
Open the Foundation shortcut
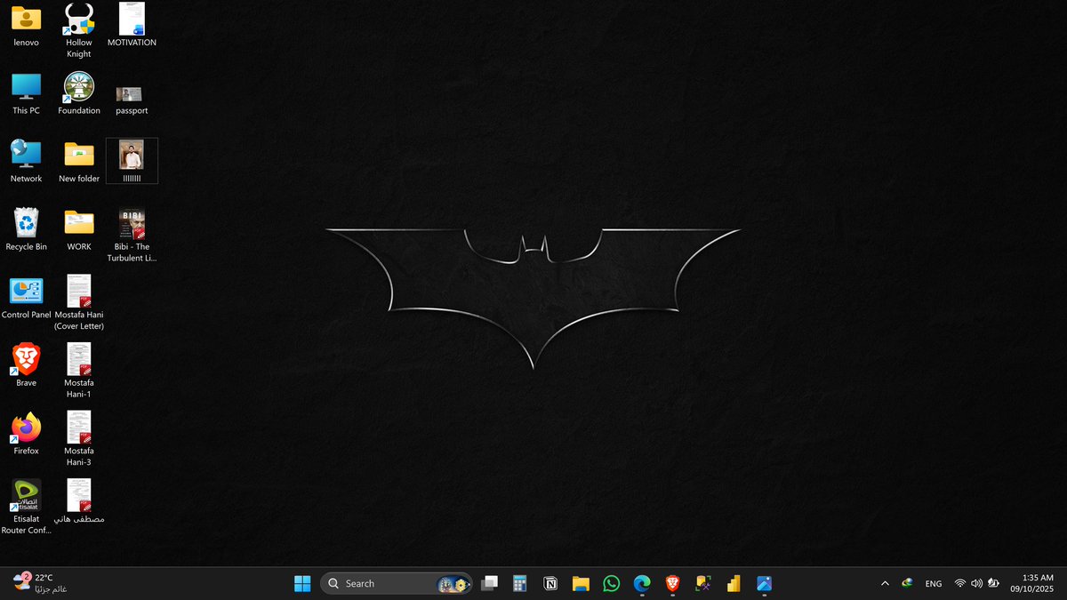coord(79,93)
